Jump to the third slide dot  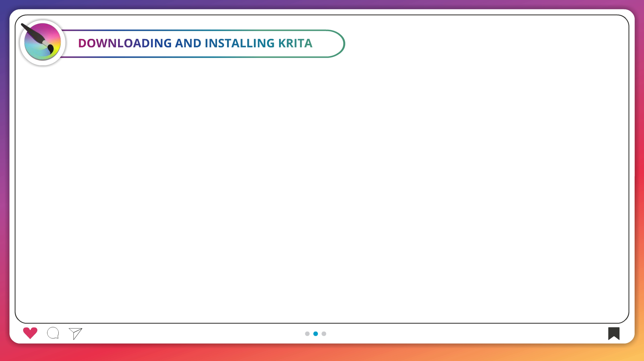(324, 334)
